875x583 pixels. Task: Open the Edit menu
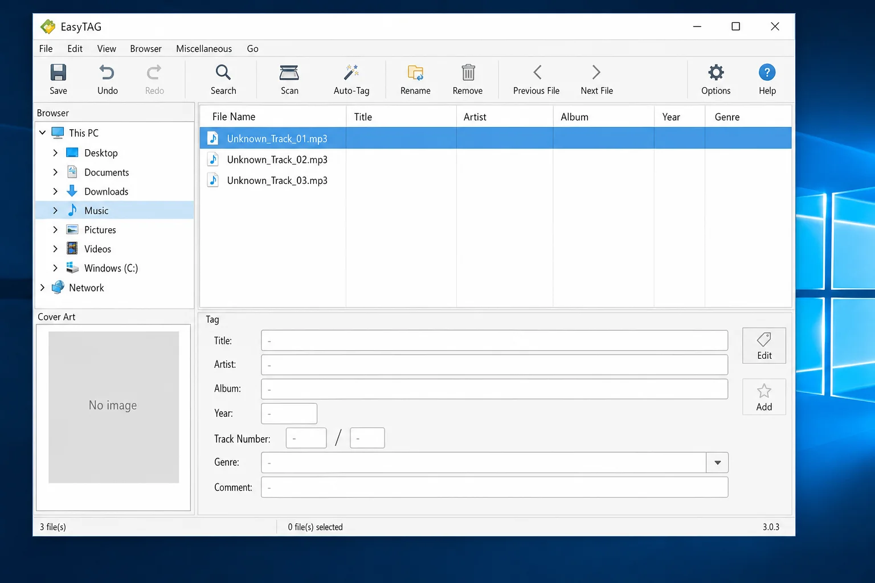click(75, 49)
